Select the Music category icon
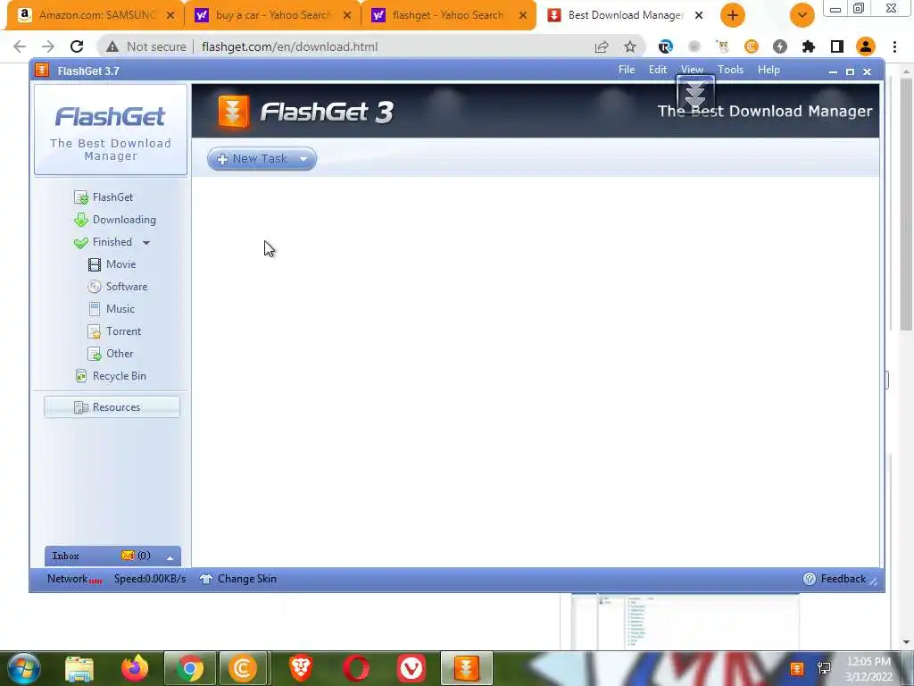 [95, 308]
